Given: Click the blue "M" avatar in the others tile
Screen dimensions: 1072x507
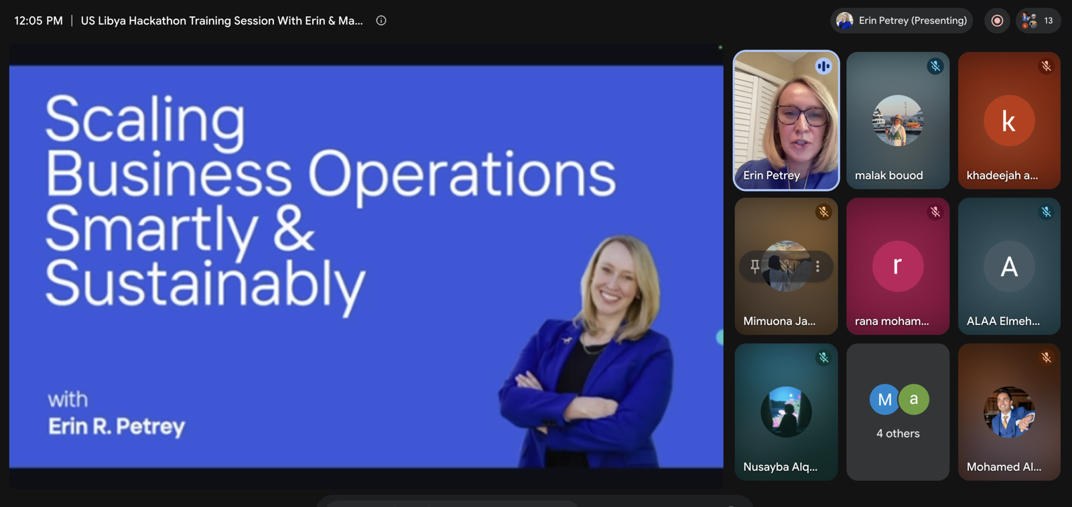Looking at the screenshot, I should pyautogui.click(x=884, y=400).
